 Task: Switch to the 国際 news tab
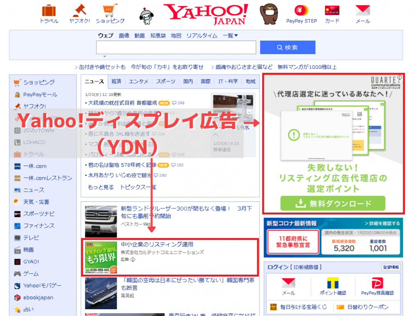[205, 81]
